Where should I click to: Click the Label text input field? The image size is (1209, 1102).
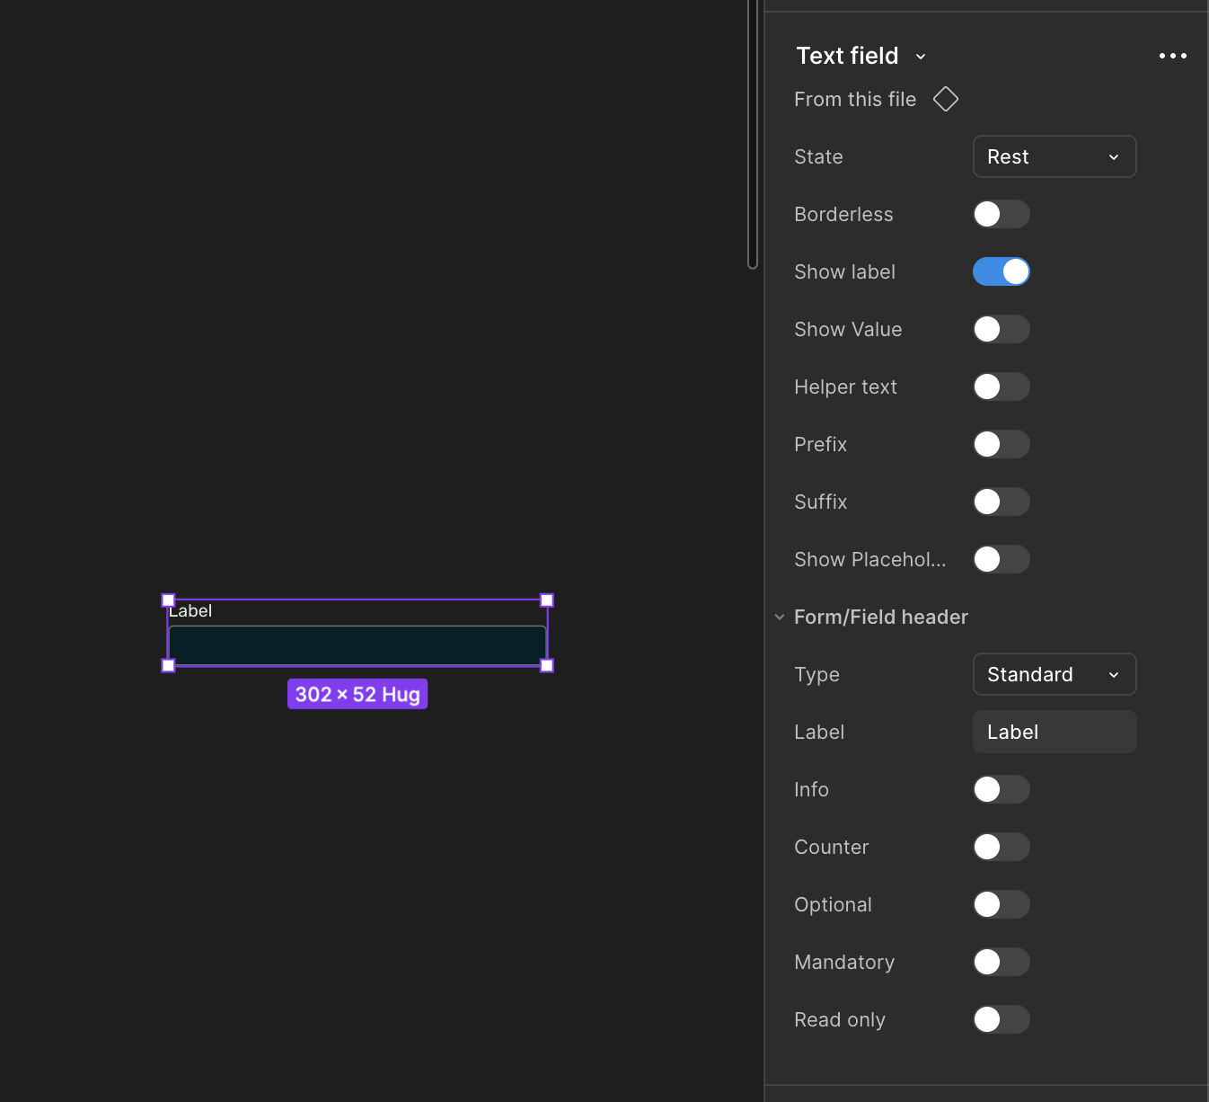pos(1054,732)
